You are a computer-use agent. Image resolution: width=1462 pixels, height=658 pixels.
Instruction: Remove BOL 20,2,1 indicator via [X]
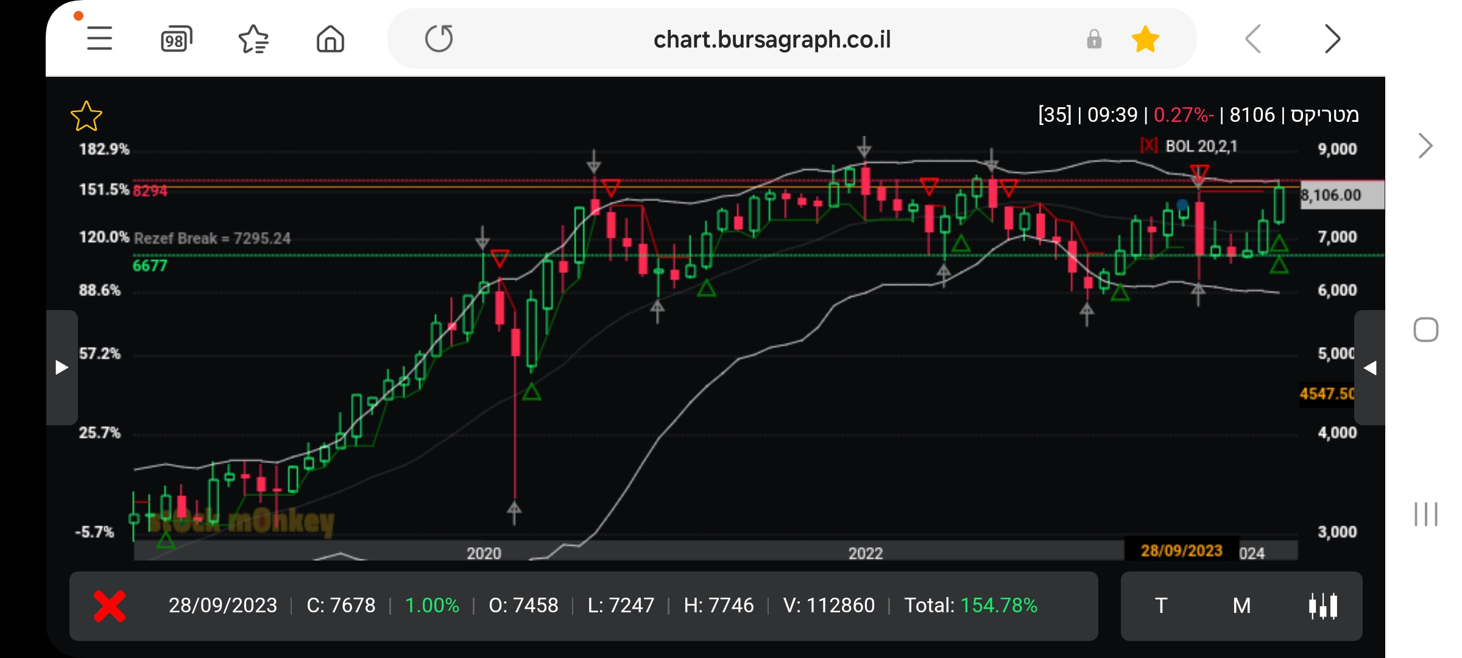point(1148,146)
